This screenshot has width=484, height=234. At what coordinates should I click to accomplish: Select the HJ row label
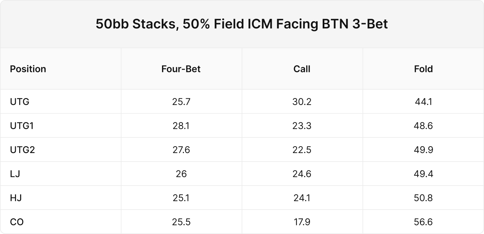(x=16, y=198)
